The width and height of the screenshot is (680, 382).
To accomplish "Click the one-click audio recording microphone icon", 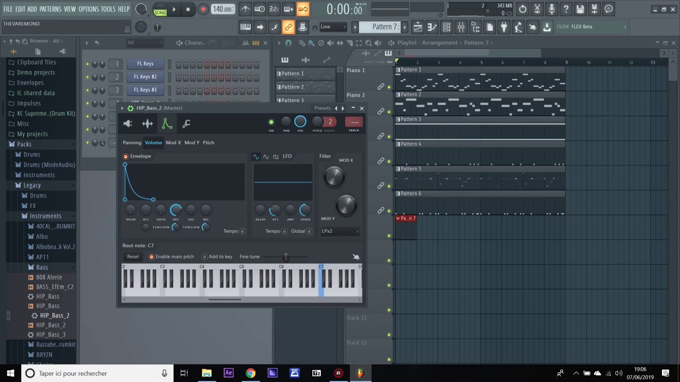I will tap(551, 9).
